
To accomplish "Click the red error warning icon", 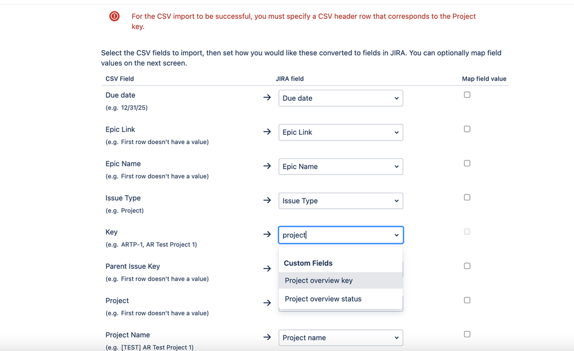I will point(114,16).
